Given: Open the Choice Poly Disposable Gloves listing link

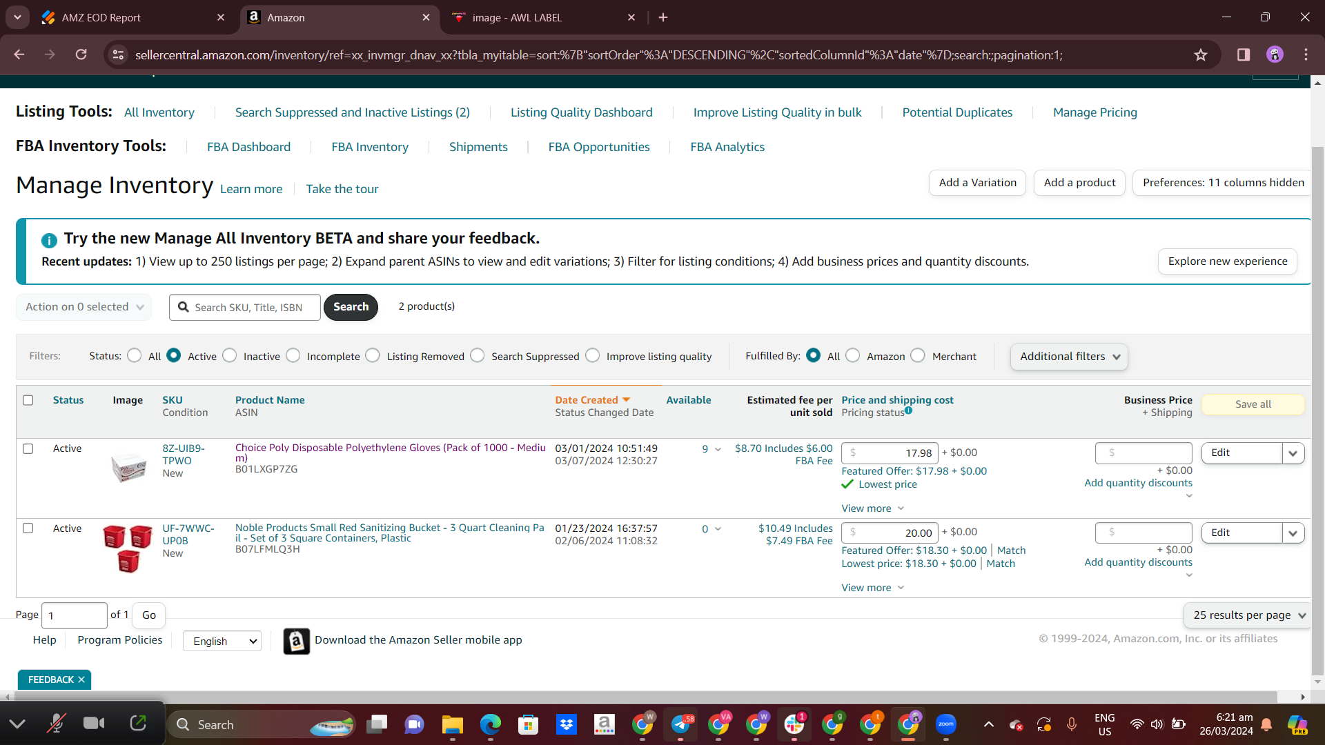Looking at the screenshot, I should tap(390, 453).
